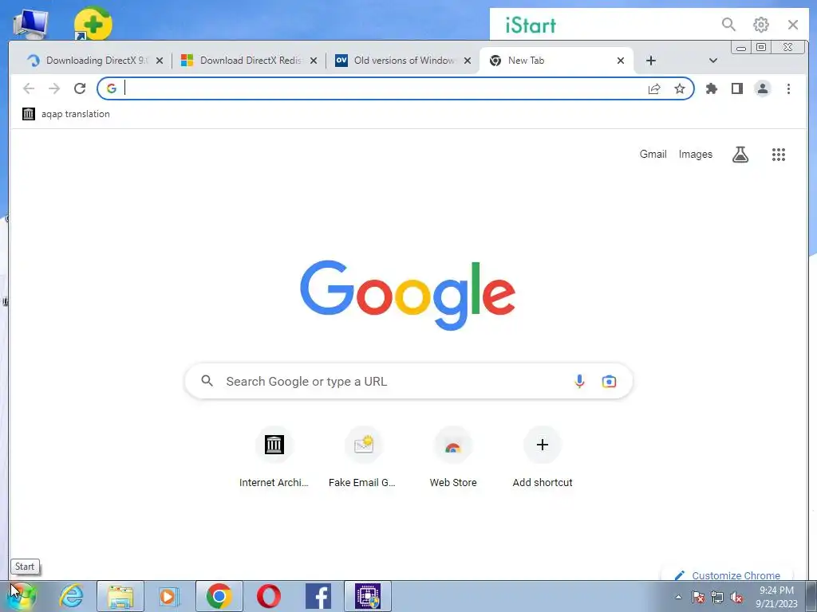Viewport: 817px width, 612px height.
Task: Click the Google icon in the address bar
Action: pyautogui.click(x=111, y=88)
